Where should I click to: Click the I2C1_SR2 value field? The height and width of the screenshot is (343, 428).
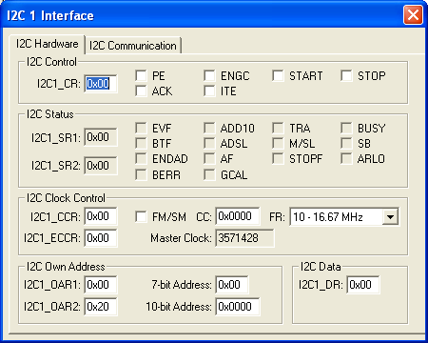coord(101,166)
